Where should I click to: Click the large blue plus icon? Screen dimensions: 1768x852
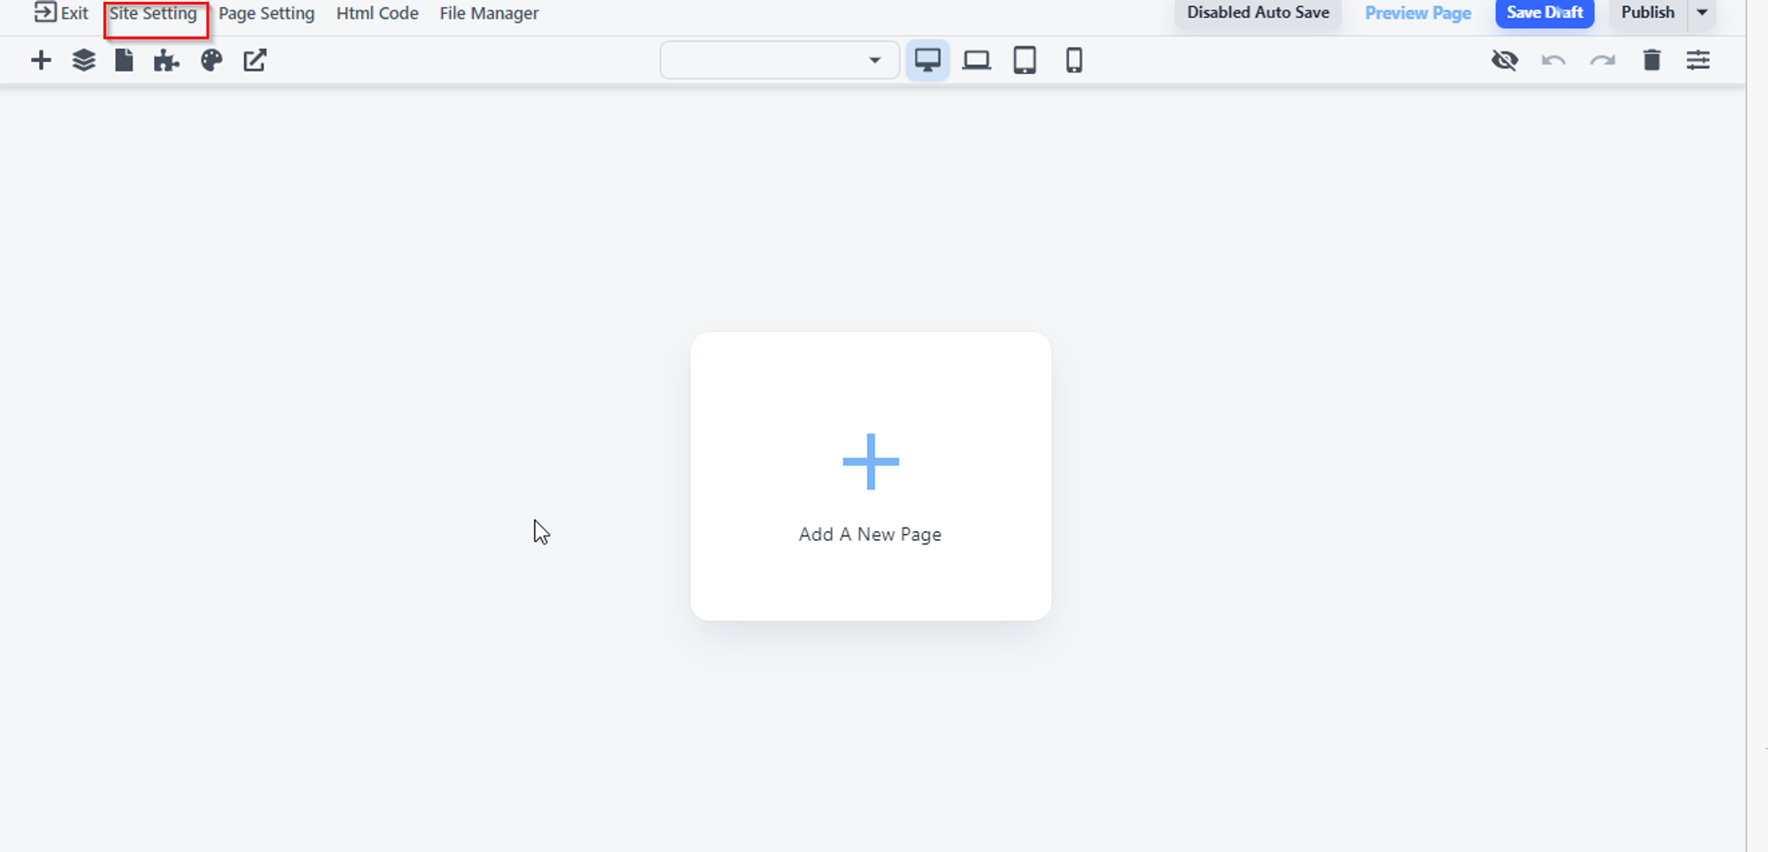tap(871, 461)
